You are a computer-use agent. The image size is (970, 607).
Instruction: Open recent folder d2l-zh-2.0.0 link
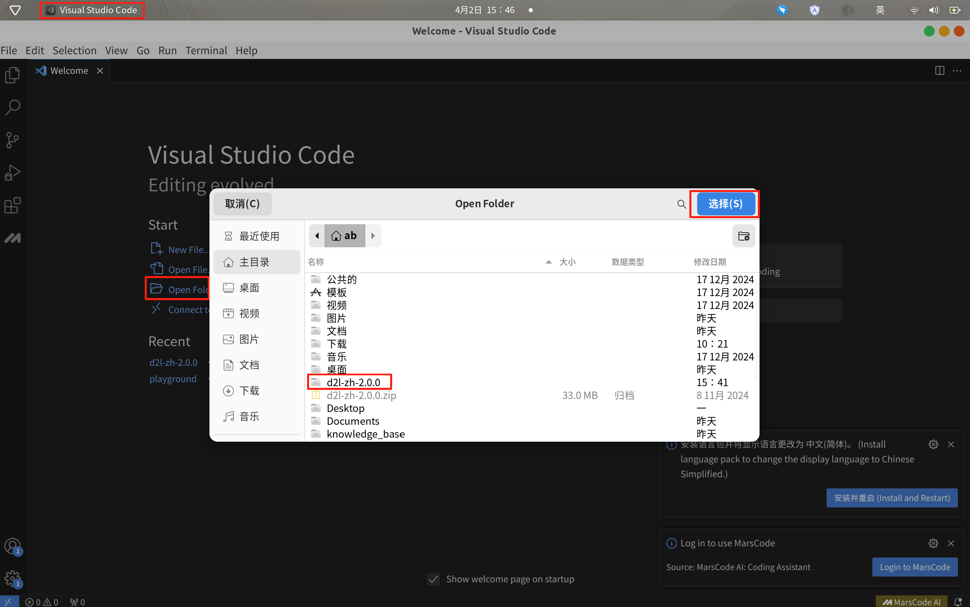pos(173,362)
